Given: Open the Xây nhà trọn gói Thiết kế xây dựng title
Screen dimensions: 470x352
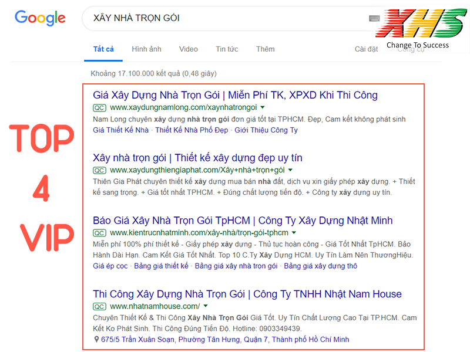Looking at the screenshot, I should [197, 158].
